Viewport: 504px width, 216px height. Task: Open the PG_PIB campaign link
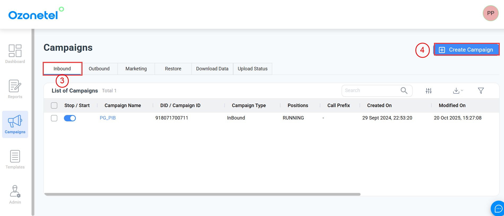click(x=108, y=118)
